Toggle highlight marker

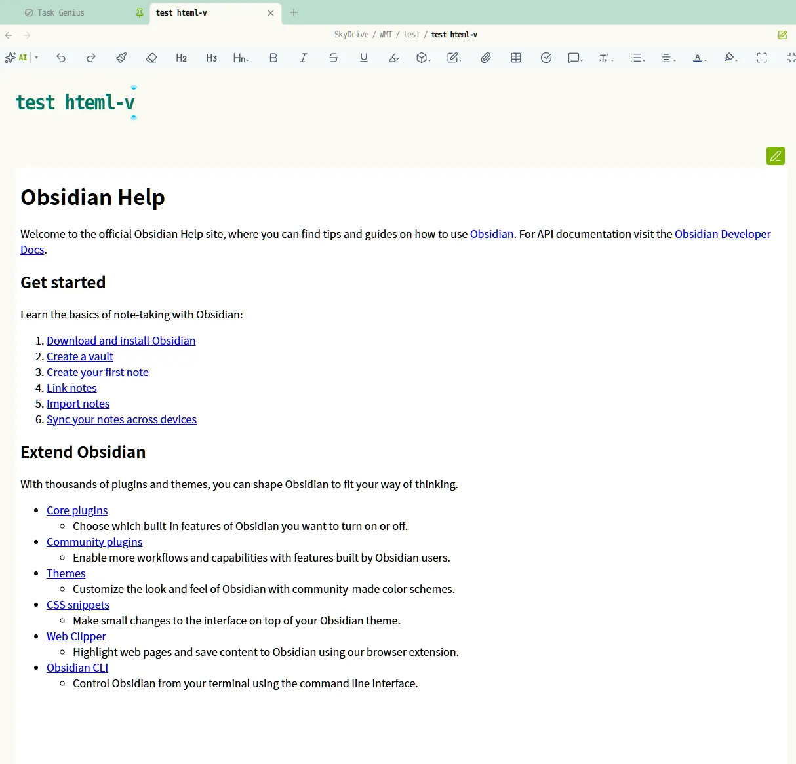pos(394,58)
